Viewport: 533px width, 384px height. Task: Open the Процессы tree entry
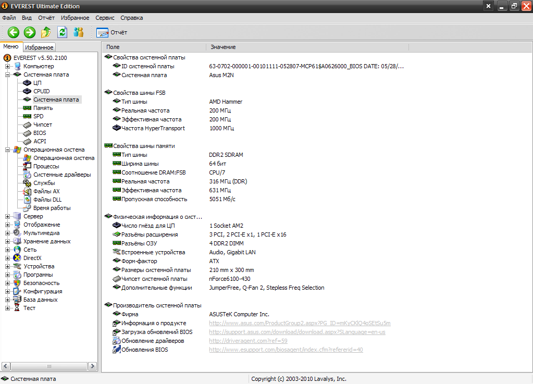coord(46,166)
